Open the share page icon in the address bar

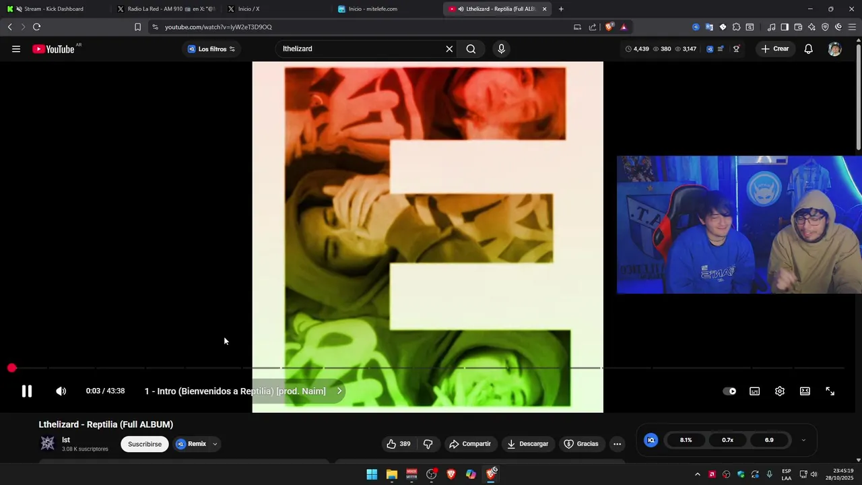(593, 27)
